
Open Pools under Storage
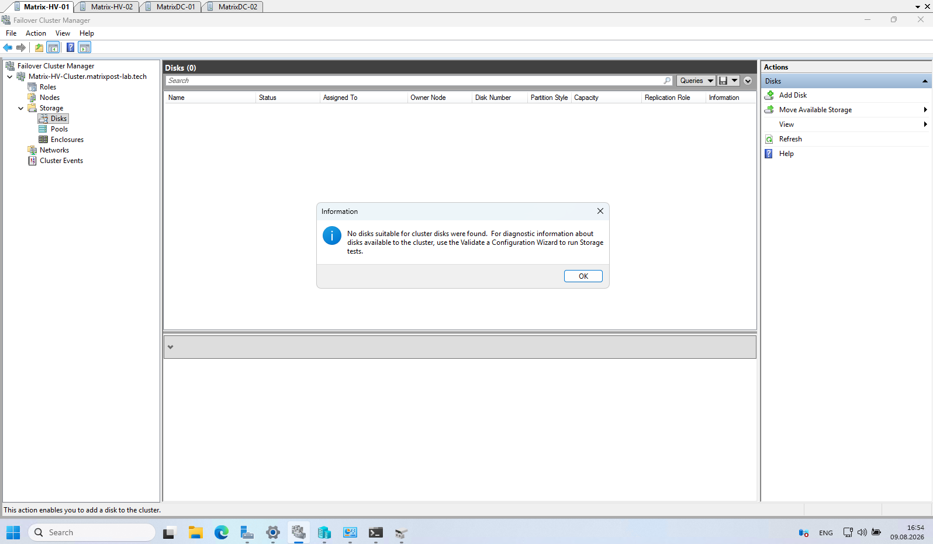click(x=59, y=129)
